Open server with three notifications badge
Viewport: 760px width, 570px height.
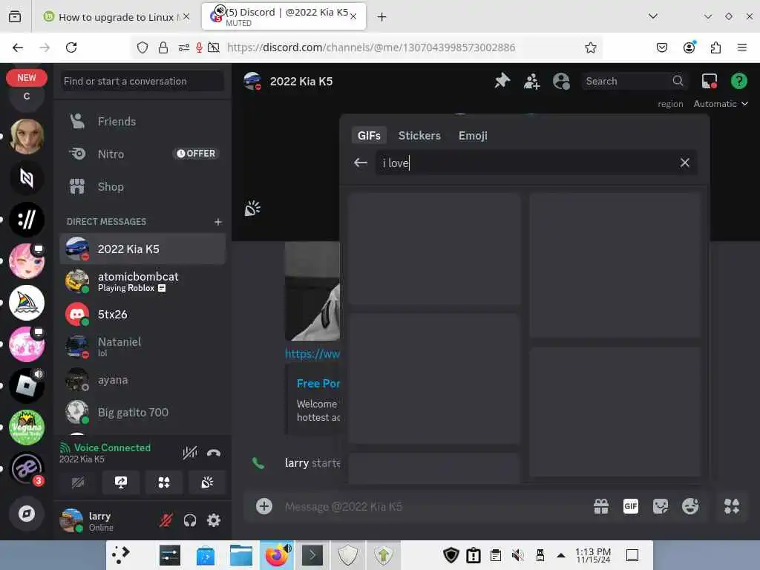pyautogui.click(x=27, y=469)
